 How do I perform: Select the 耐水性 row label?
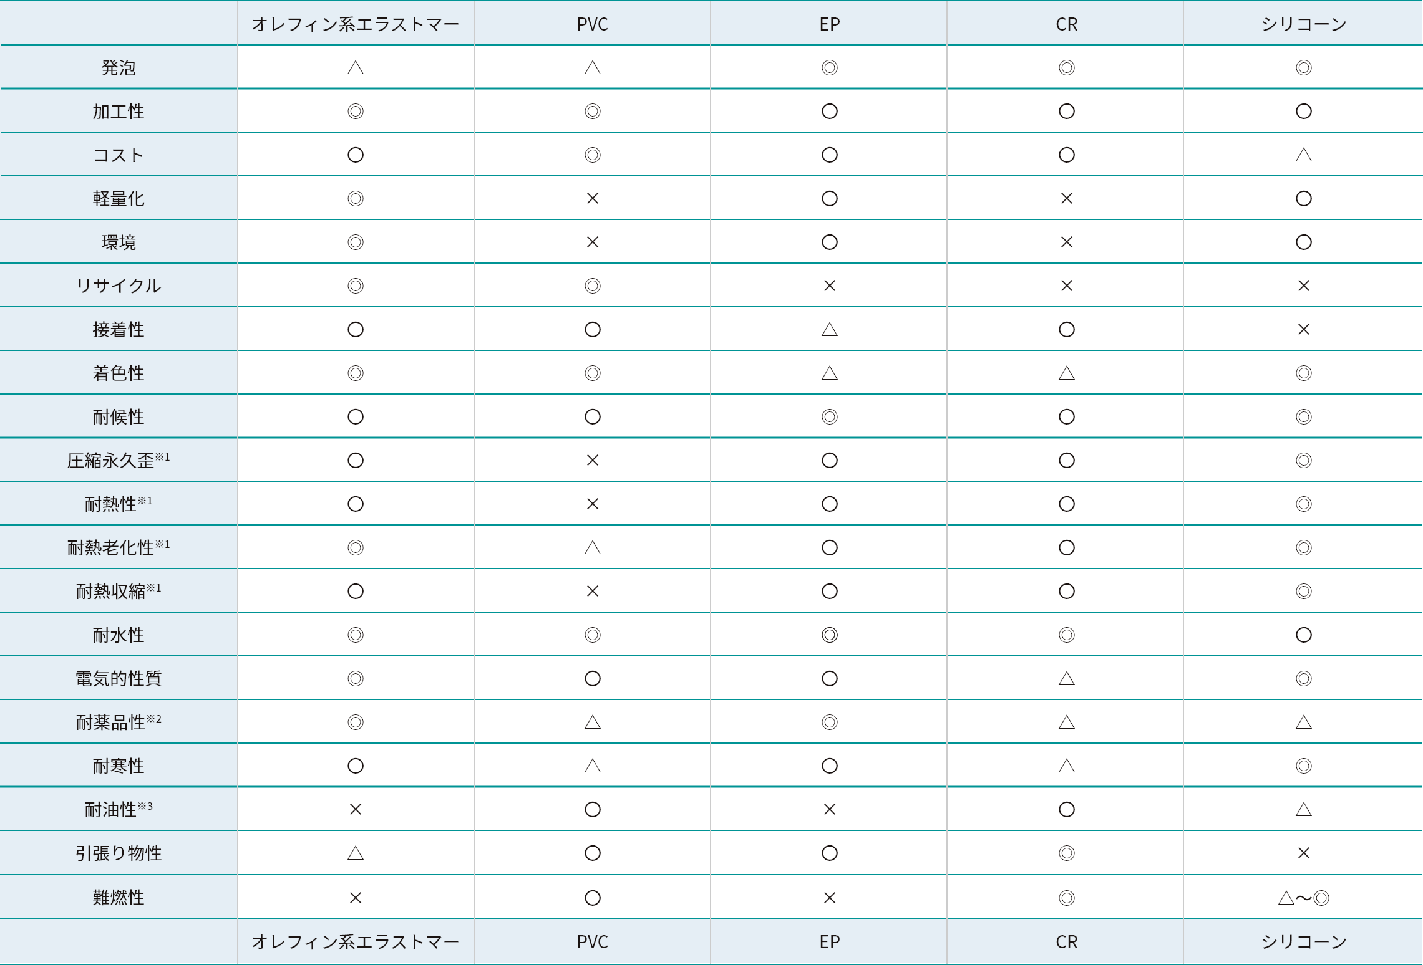tap(119, 635)
